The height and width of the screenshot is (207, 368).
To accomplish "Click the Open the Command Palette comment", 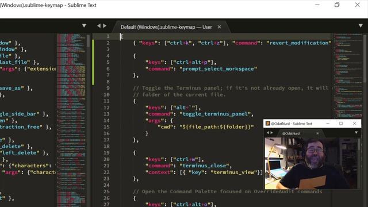I will coord(228,191).
